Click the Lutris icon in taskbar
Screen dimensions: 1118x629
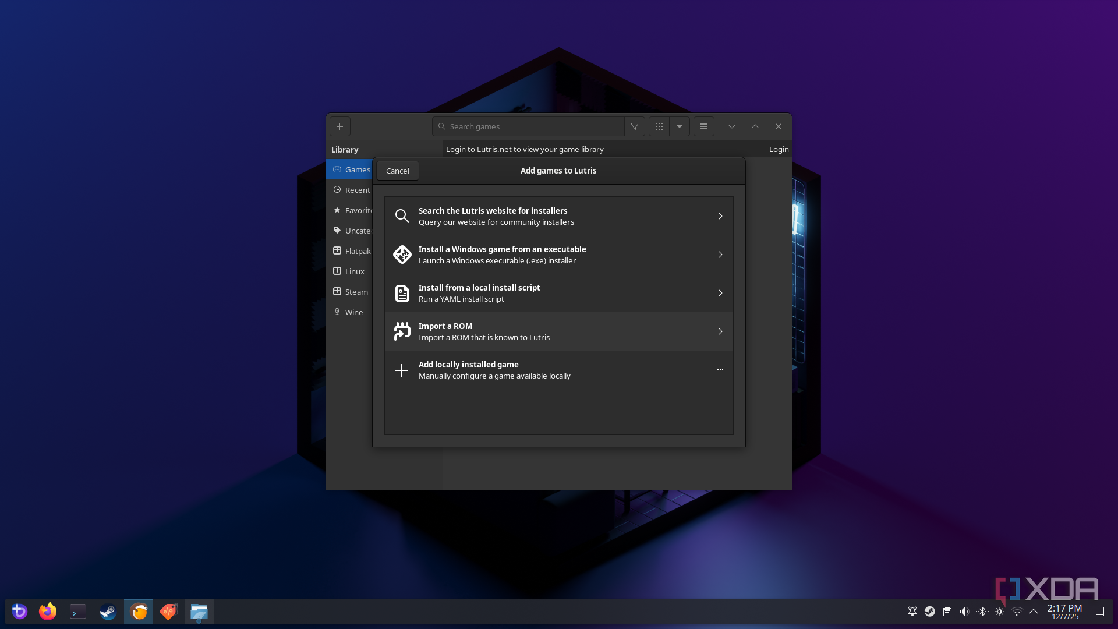pos(139,612)
